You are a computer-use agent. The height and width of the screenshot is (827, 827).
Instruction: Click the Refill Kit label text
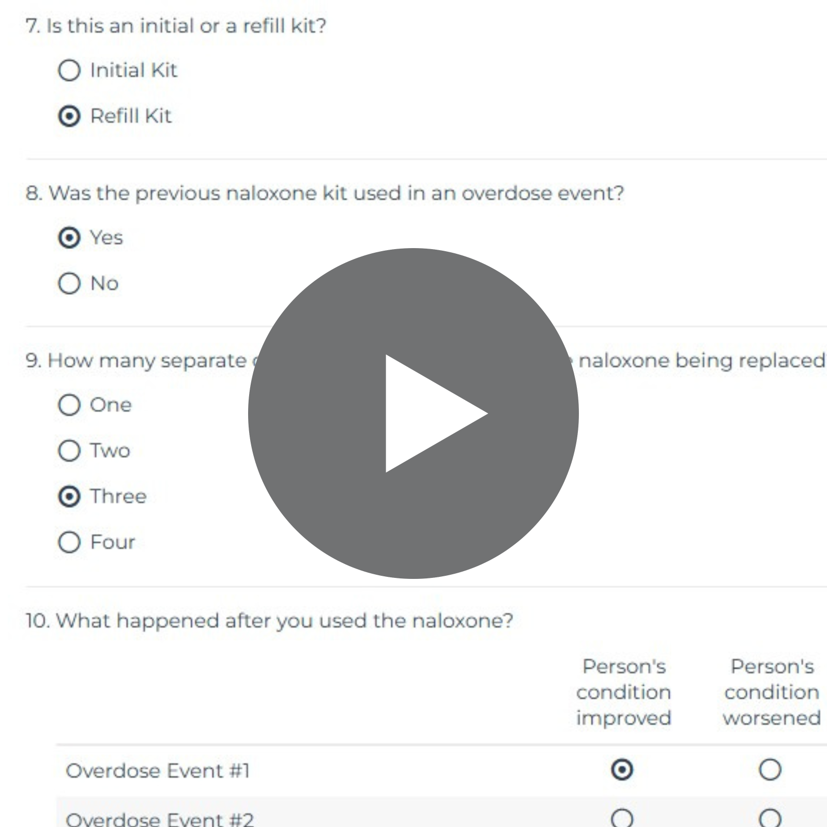pos(131,116)
